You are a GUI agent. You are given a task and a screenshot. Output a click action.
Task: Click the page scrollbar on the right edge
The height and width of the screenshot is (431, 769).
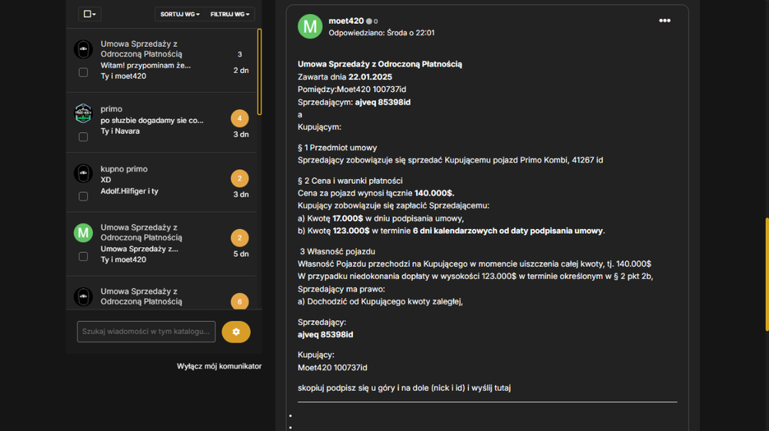(x=767, y=274)
